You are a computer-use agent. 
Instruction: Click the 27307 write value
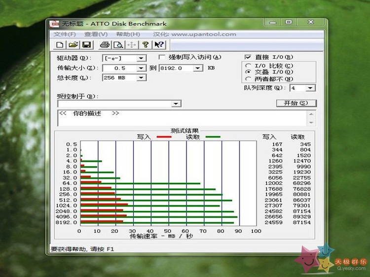click(273, 206)
